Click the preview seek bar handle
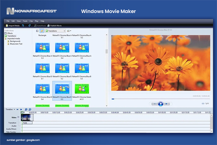The image size is (217, 145). [x=113, y=99]
